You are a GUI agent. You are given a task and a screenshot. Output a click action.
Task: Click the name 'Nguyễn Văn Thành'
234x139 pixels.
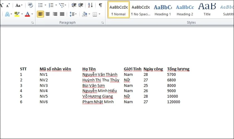pos(100,75)
